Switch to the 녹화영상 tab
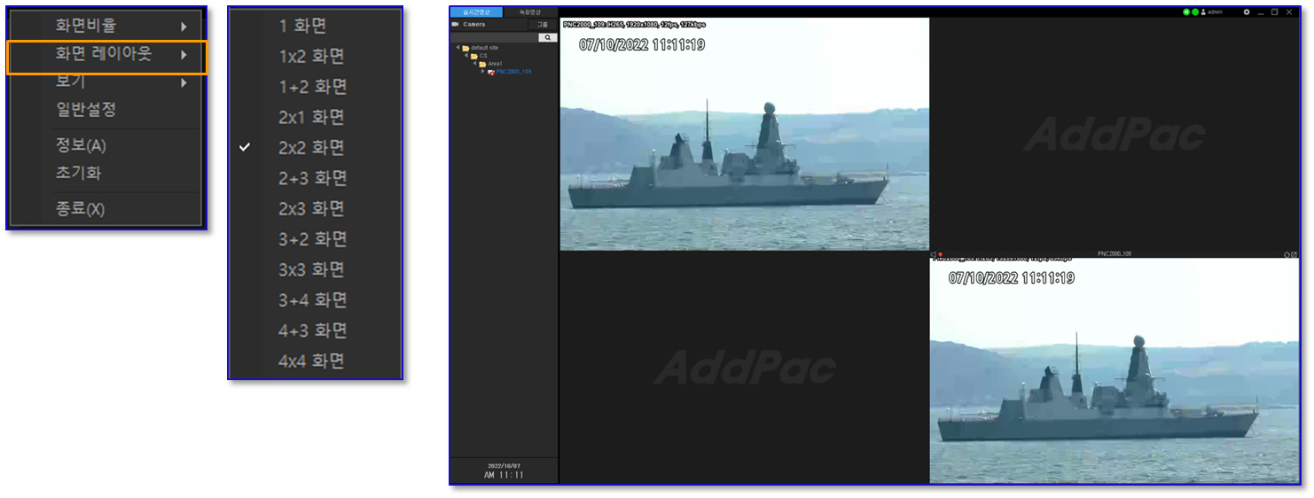The image size is (1314, 498). pyautogui.click(x=530, y=12)
